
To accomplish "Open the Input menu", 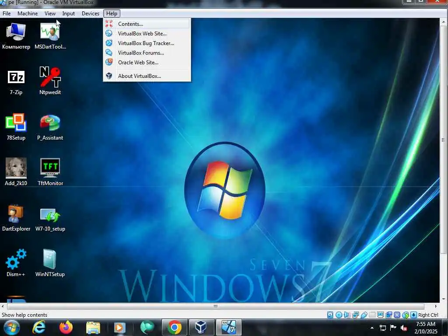I will (x=69, y=14).
